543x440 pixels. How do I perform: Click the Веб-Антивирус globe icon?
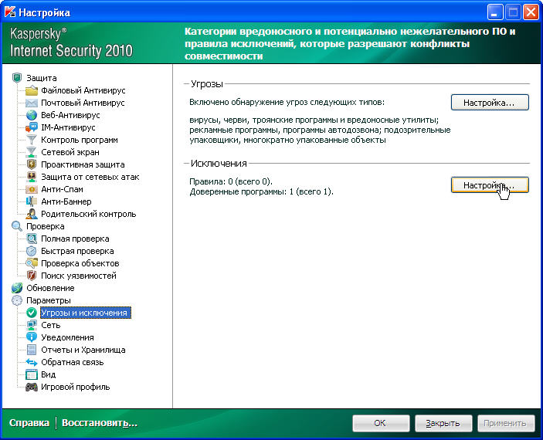coord(32,115)
